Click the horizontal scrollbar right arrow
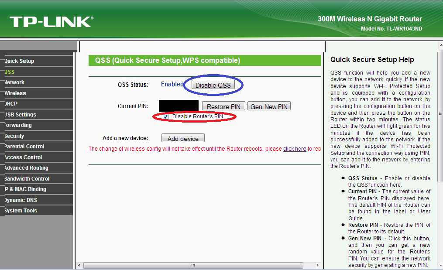Viewport: 443px width, 270px height. point(317,265)
